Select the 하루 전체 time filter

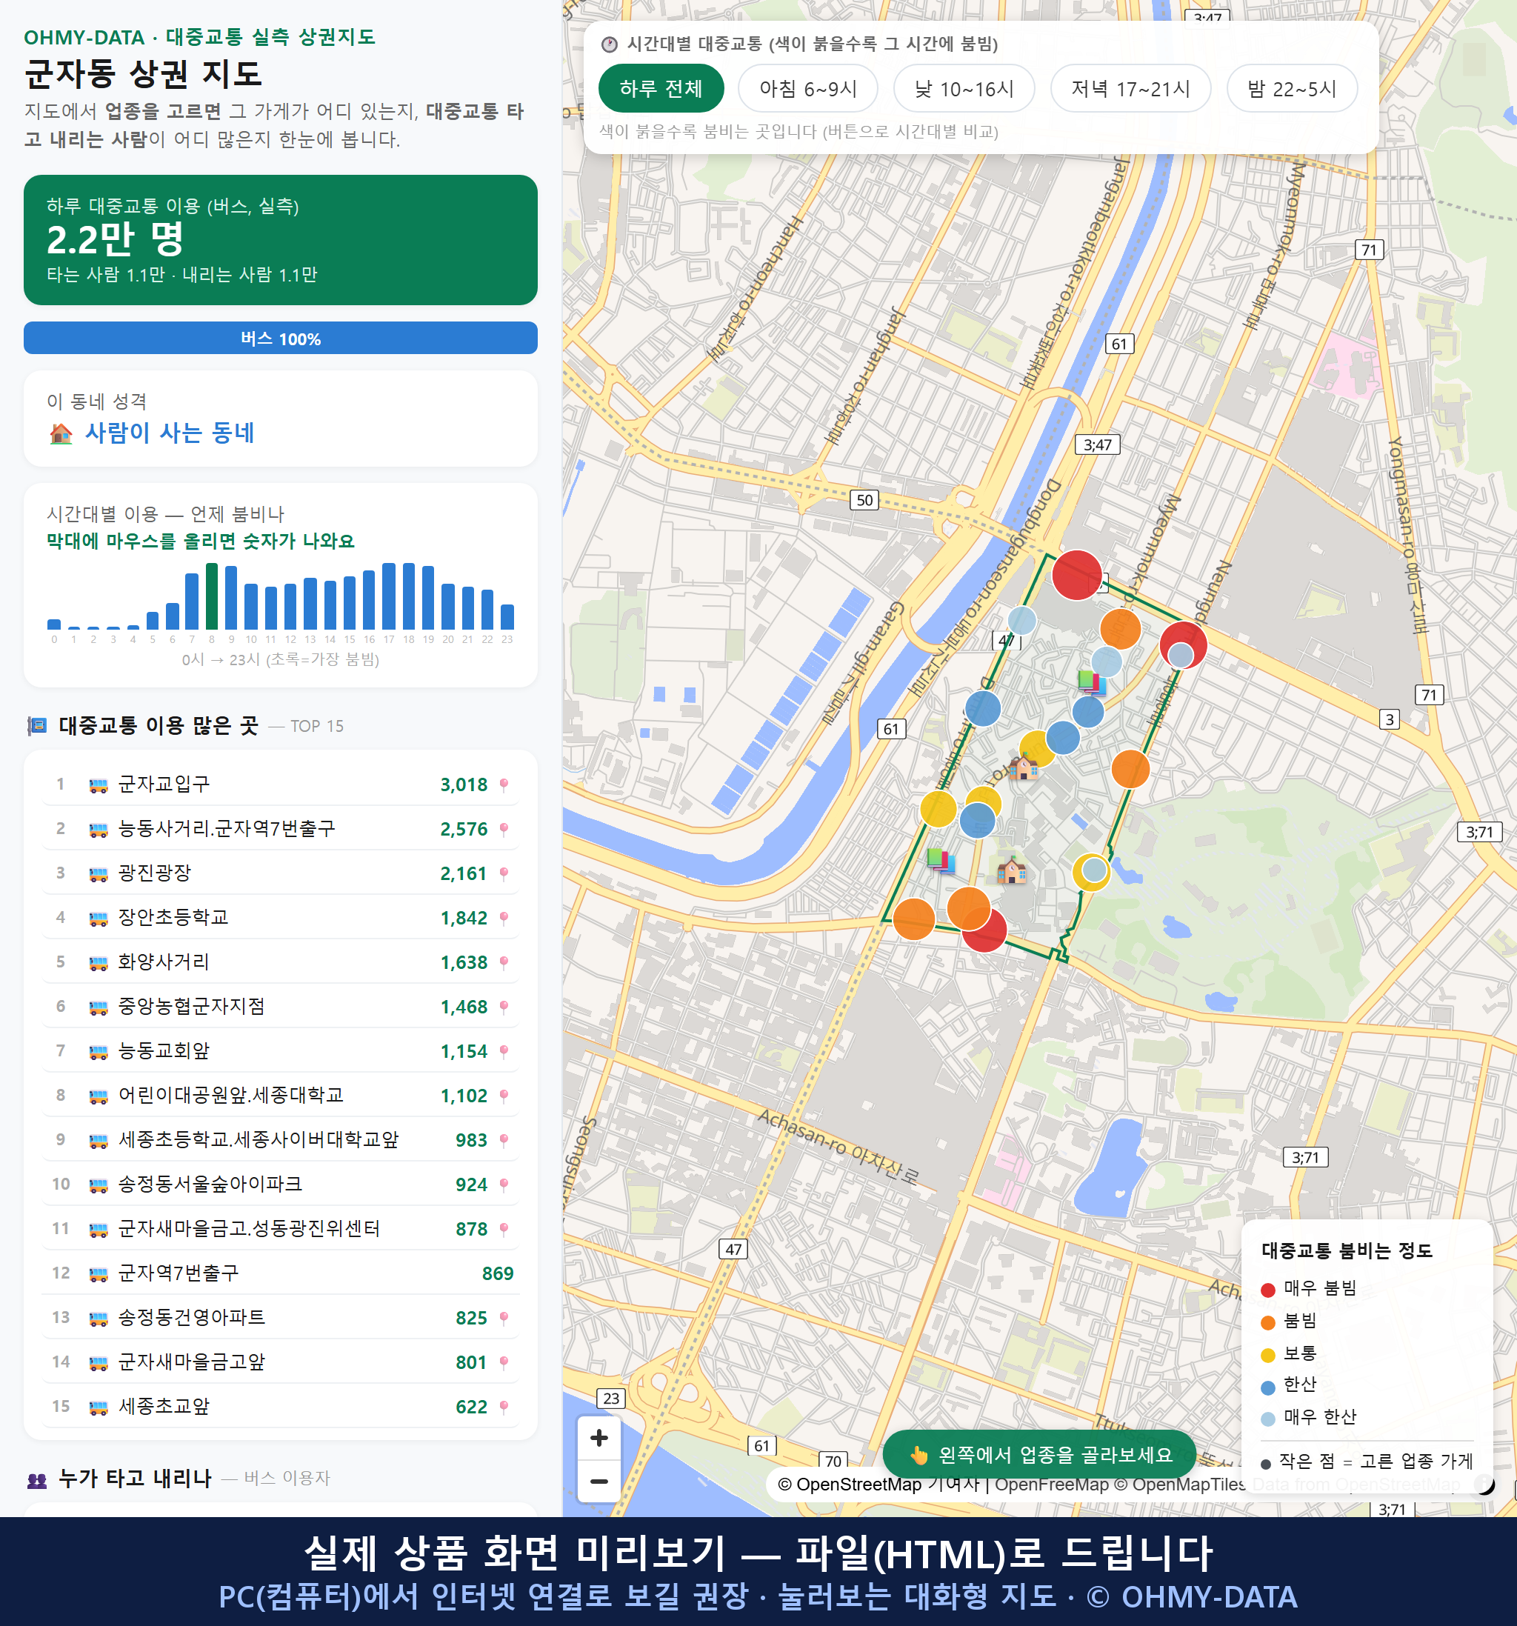click(661, 88)
